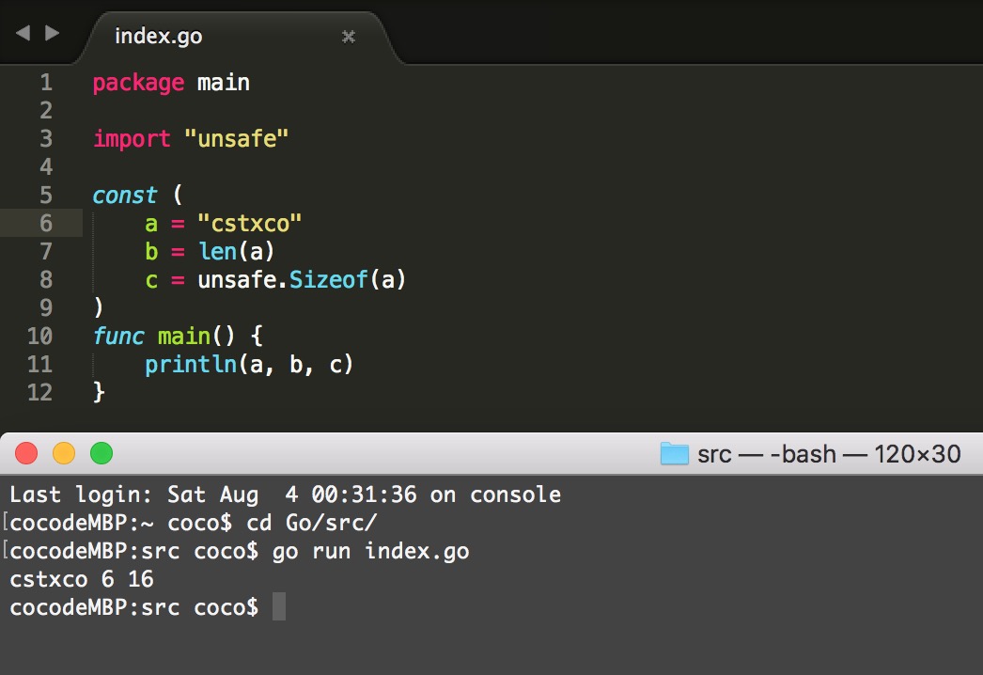Click the right tab navigation arrow
The image size is (983, 675).
point(52,33)
